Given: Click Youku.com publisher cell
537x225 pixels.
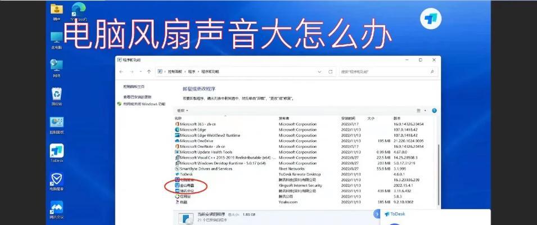Looking at the screenshot, I should [x=288, y=202].
